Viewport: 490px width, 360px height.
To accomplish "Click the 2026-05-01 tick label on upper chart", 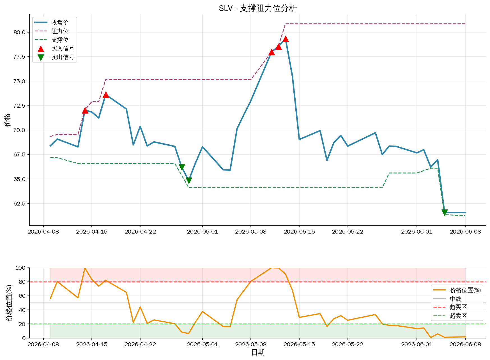I will tap(202, 232).
